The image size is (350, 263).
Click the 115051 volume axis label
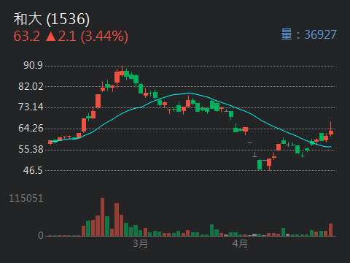pos(26,198)
